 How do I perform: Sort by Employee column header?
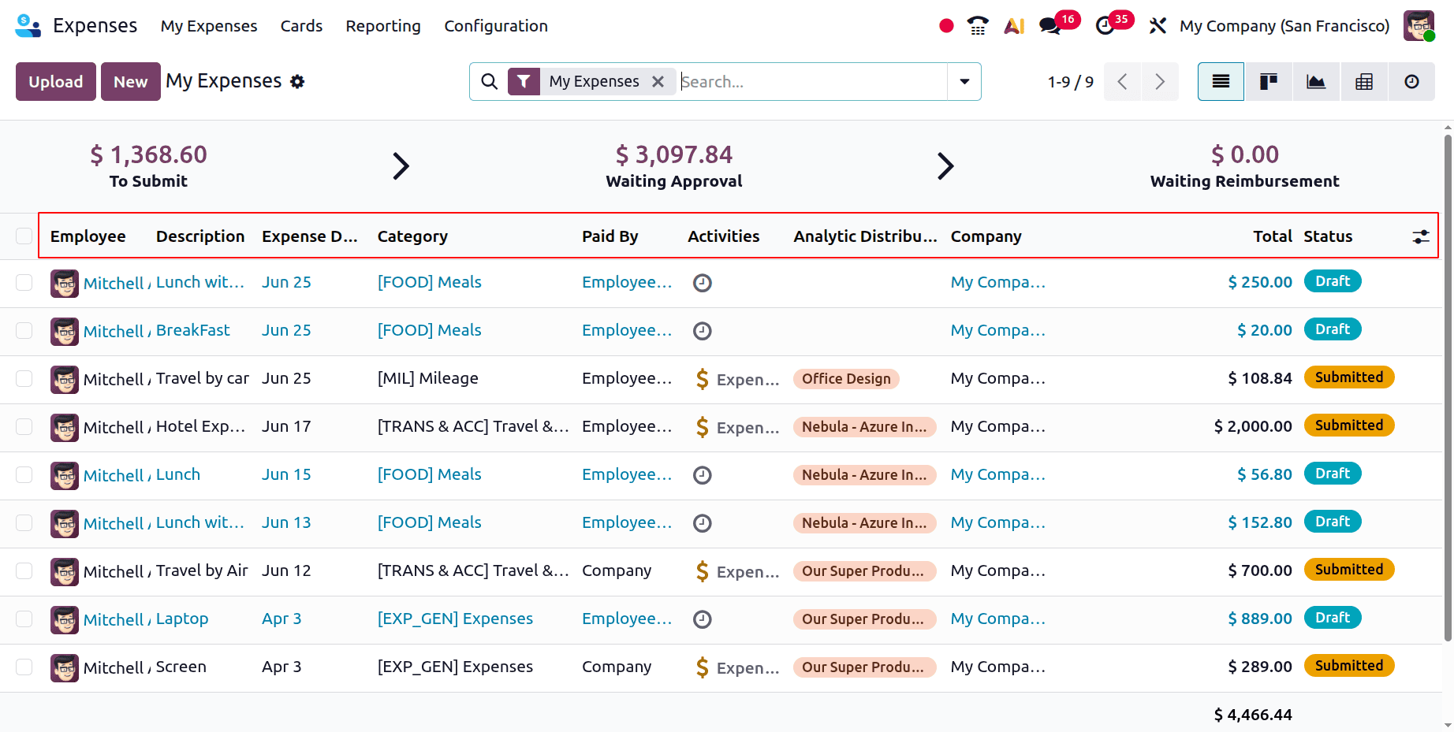coord(88,236)
